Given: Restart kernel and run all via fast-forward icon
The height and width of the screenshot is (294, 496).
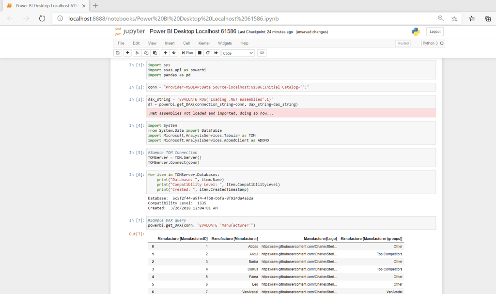Looking at the screenshot, I should point(216,53).
